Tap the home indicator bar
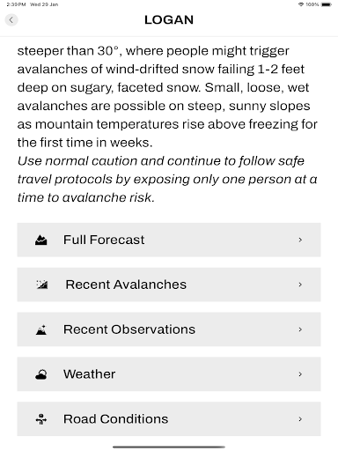The image size is (338, 451). tap(169, 447)
